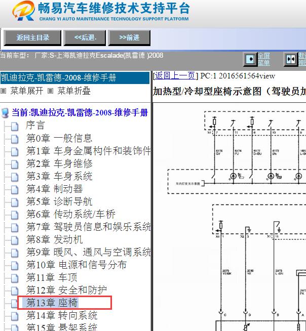Open 第5章 诊断导航
The height and width of the screenshot is (331, 306).
pyautogui.click(x=59, y=201)
